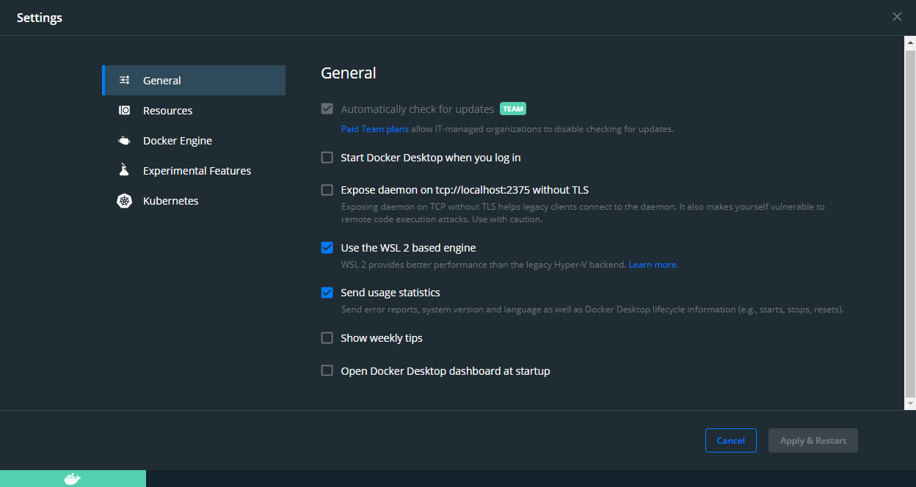Enable Expose daemon on tcp://localhost:2375 checkbox

pyautogui.click(x=327, y=190)
